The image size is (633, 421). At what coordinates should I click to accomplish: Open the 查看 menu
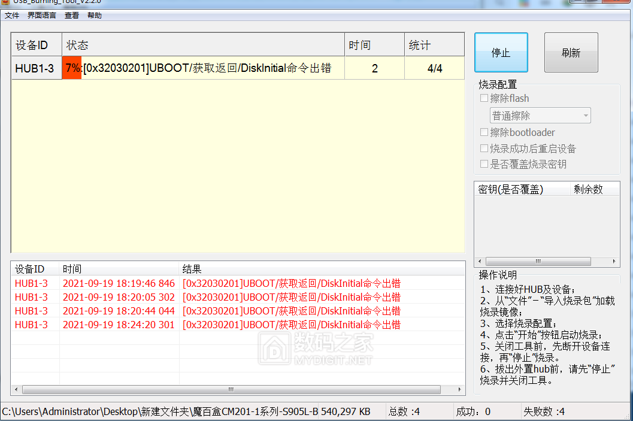point(71,15)
